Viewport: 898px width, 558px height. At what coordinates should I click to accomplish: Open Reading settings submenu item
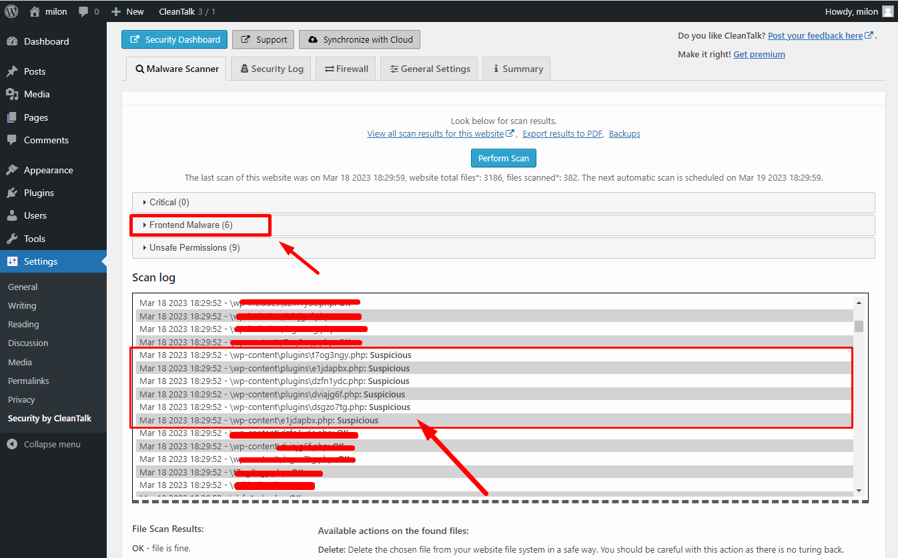[x=23, y=324]
